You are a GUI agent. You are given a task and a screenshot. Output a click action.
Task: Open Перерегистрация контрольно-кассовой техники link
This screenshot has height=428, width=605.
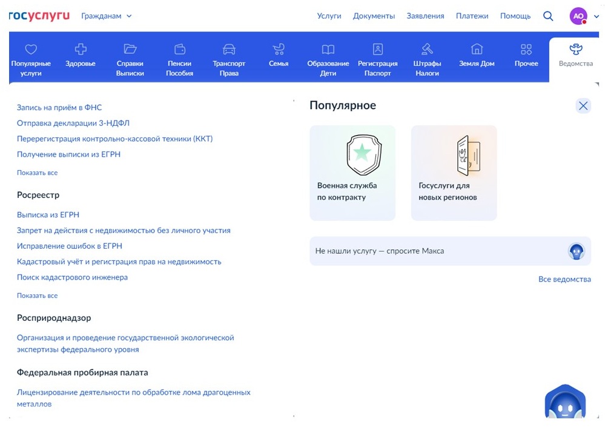(114, 139)
